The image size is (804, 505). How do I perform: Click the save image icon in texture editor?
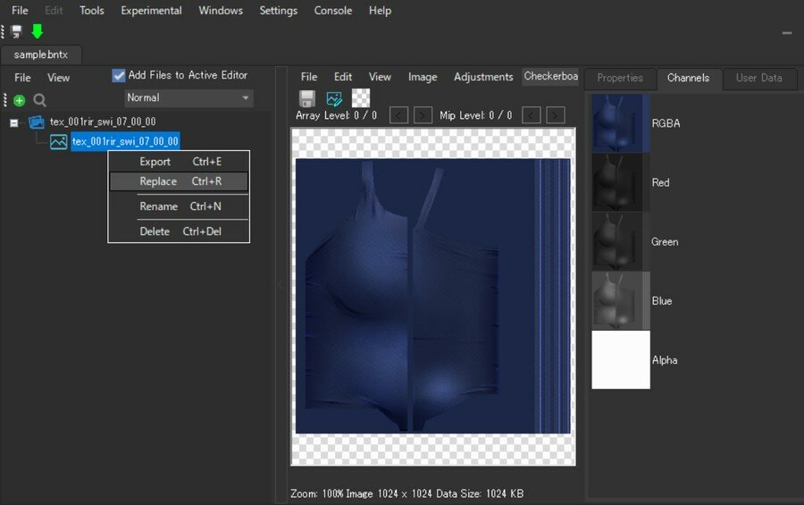point(307,98)
